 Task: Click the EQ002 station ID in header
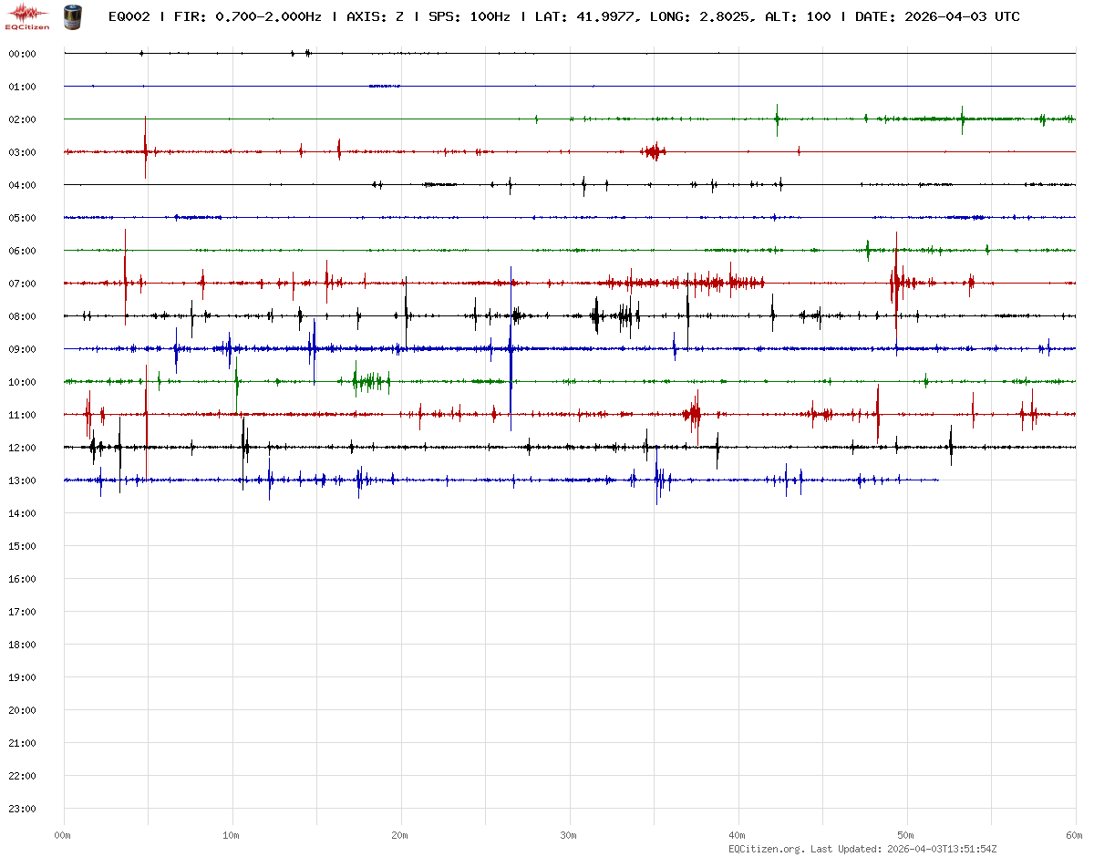point(129,16)
